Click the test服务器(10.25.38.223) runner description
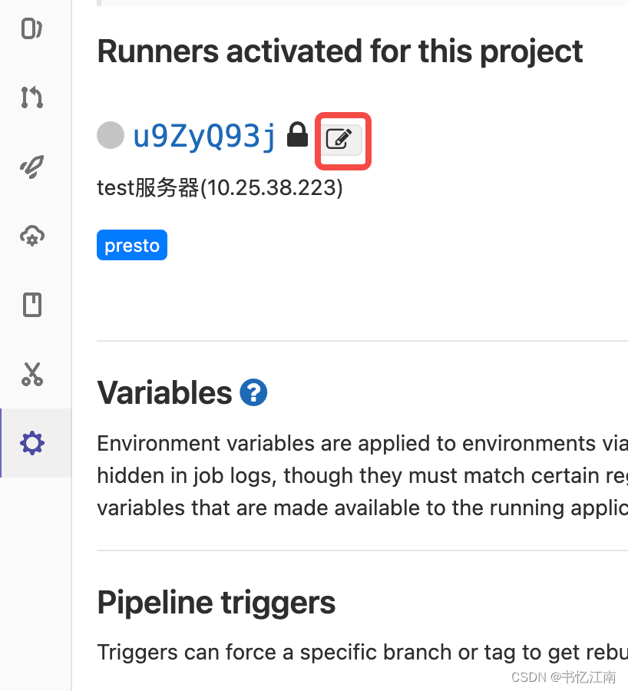The image size is (628, 691). (x=220, y=188)
